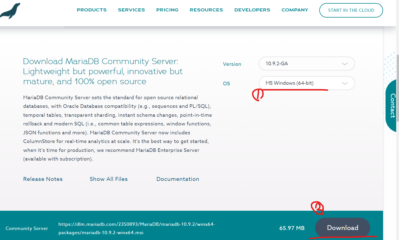Open the Documentation link

tap(178, 179)
